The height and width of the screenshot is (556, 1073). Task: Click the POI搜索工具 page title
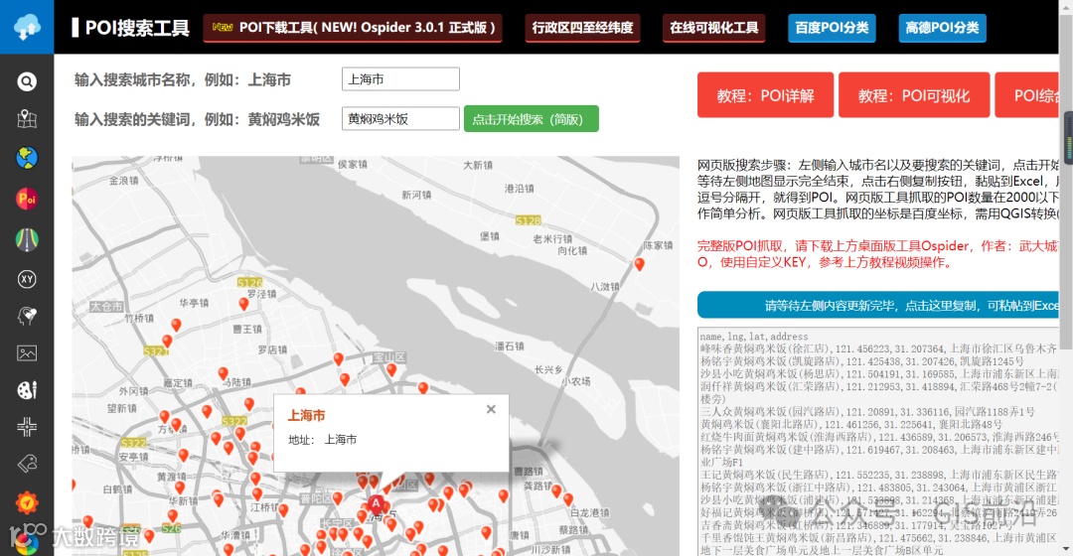tap(137, 28)
